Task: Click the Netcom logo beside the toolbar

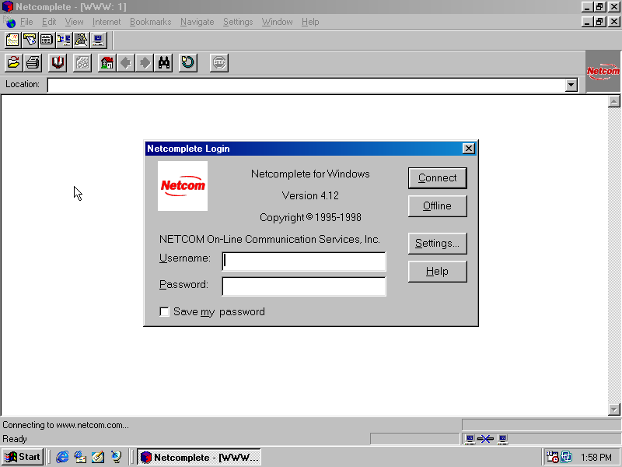Action: pyautogui.click(x=603, y=72)
